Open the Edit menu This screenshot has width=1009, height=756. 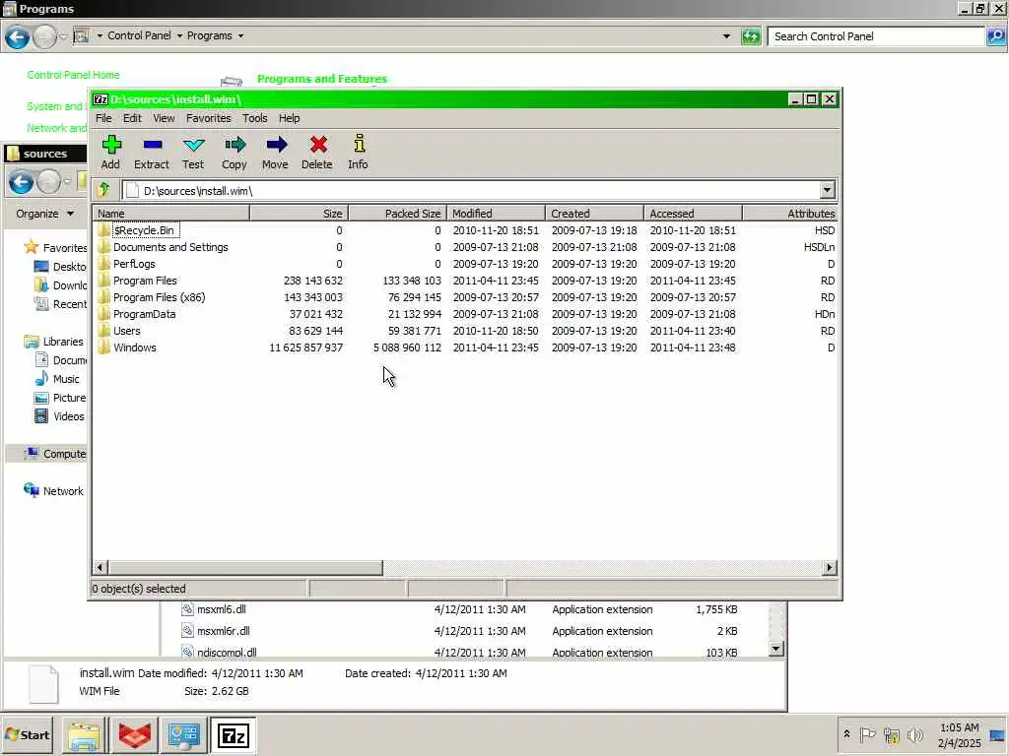pyautogui.click(x=132, y=118)
